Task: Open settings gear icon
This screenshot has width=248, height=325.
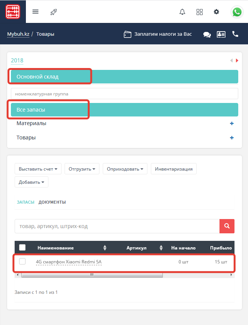Action: [216, 12]
